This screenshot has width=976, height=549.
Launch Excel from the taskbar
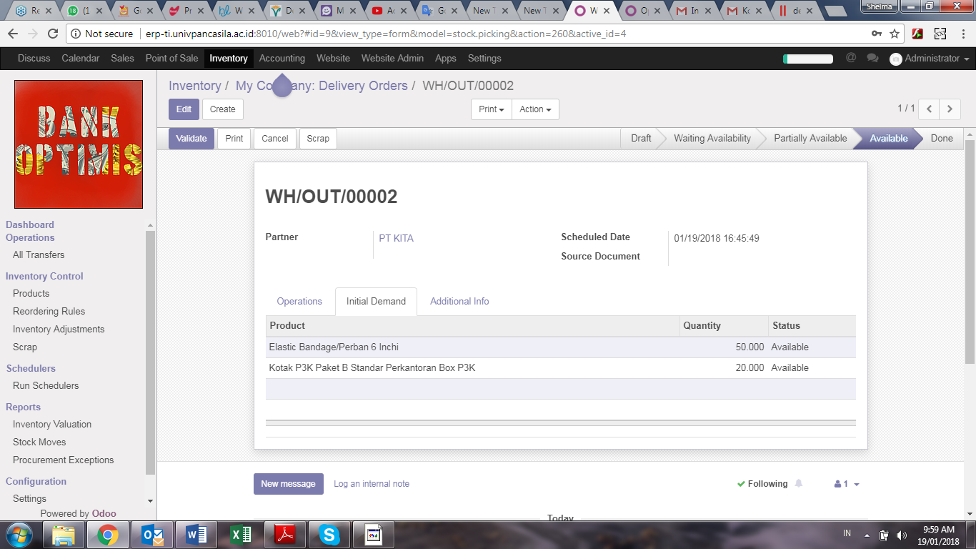pyautogui.click(x=241, y=534)
